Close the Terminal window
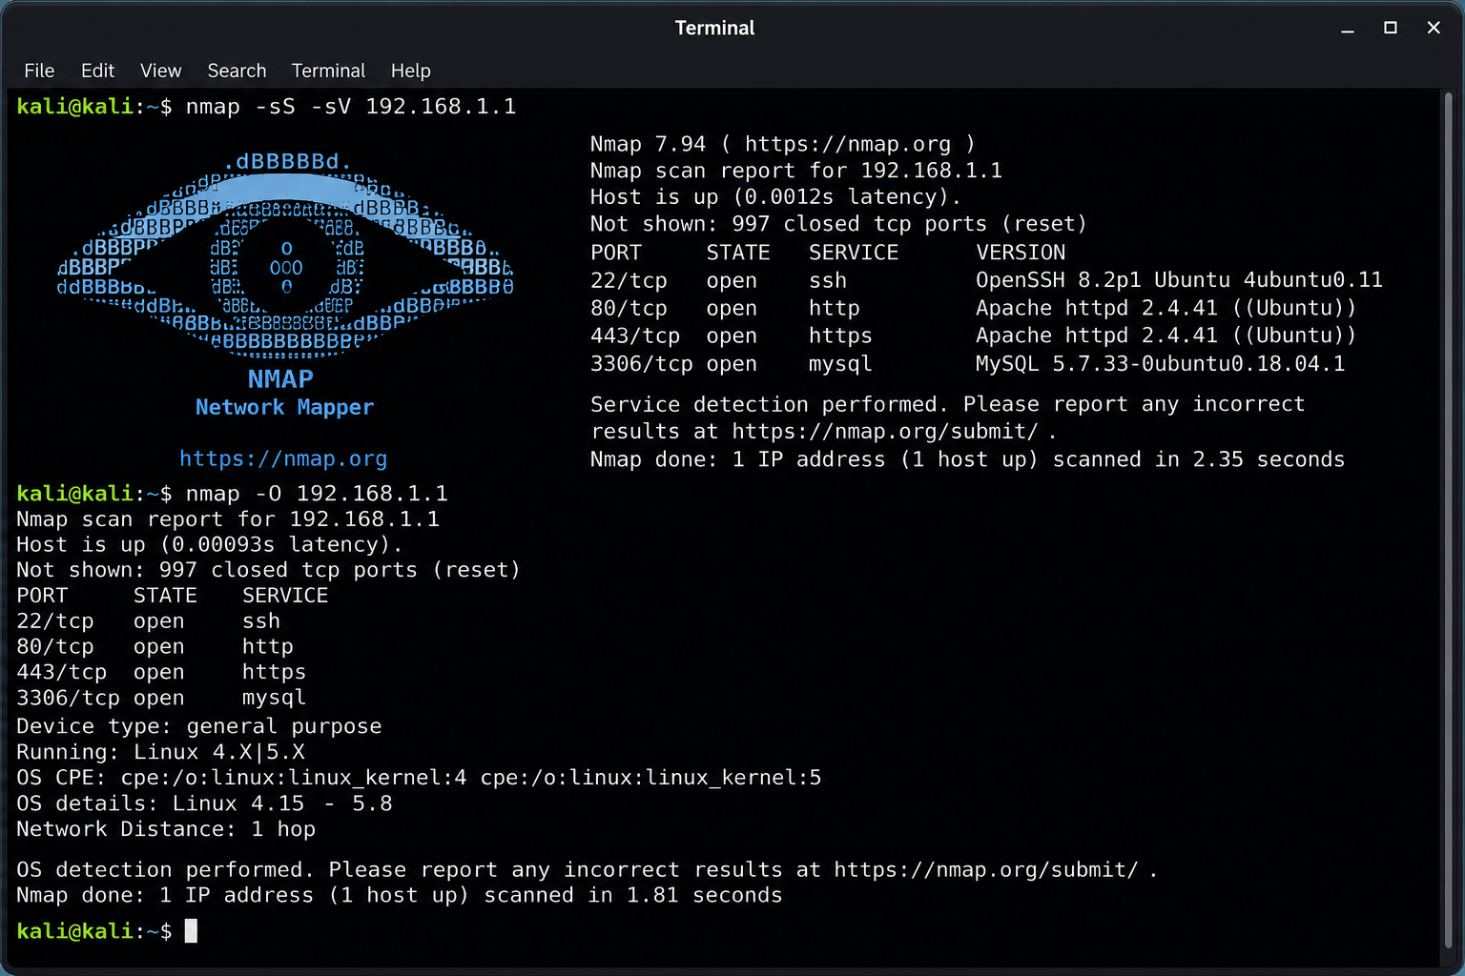1465x976 pixels. pyautogui.click(x=1434, y=28)
